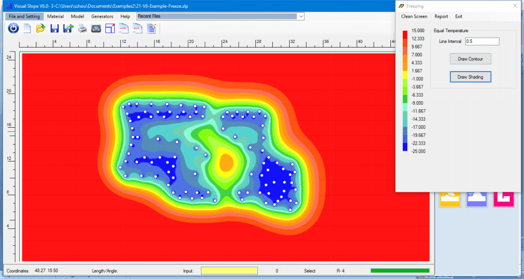Click the 'Coordinates:' status bar label
This screenshot has height=279, width=524.
(x=18, y=271)
